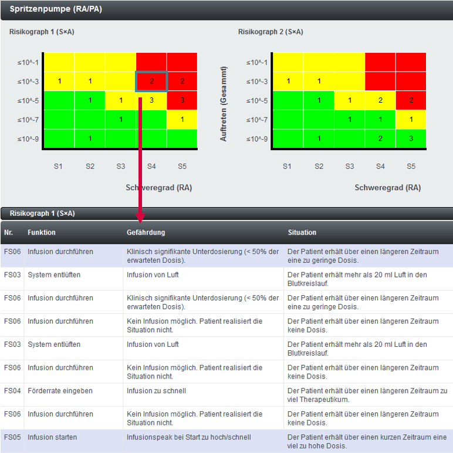The width and height of the screenshot is (453, 453).
Task: Choose Risikograph 2 cell S4 at ≤10^-7
Action: 380,120
